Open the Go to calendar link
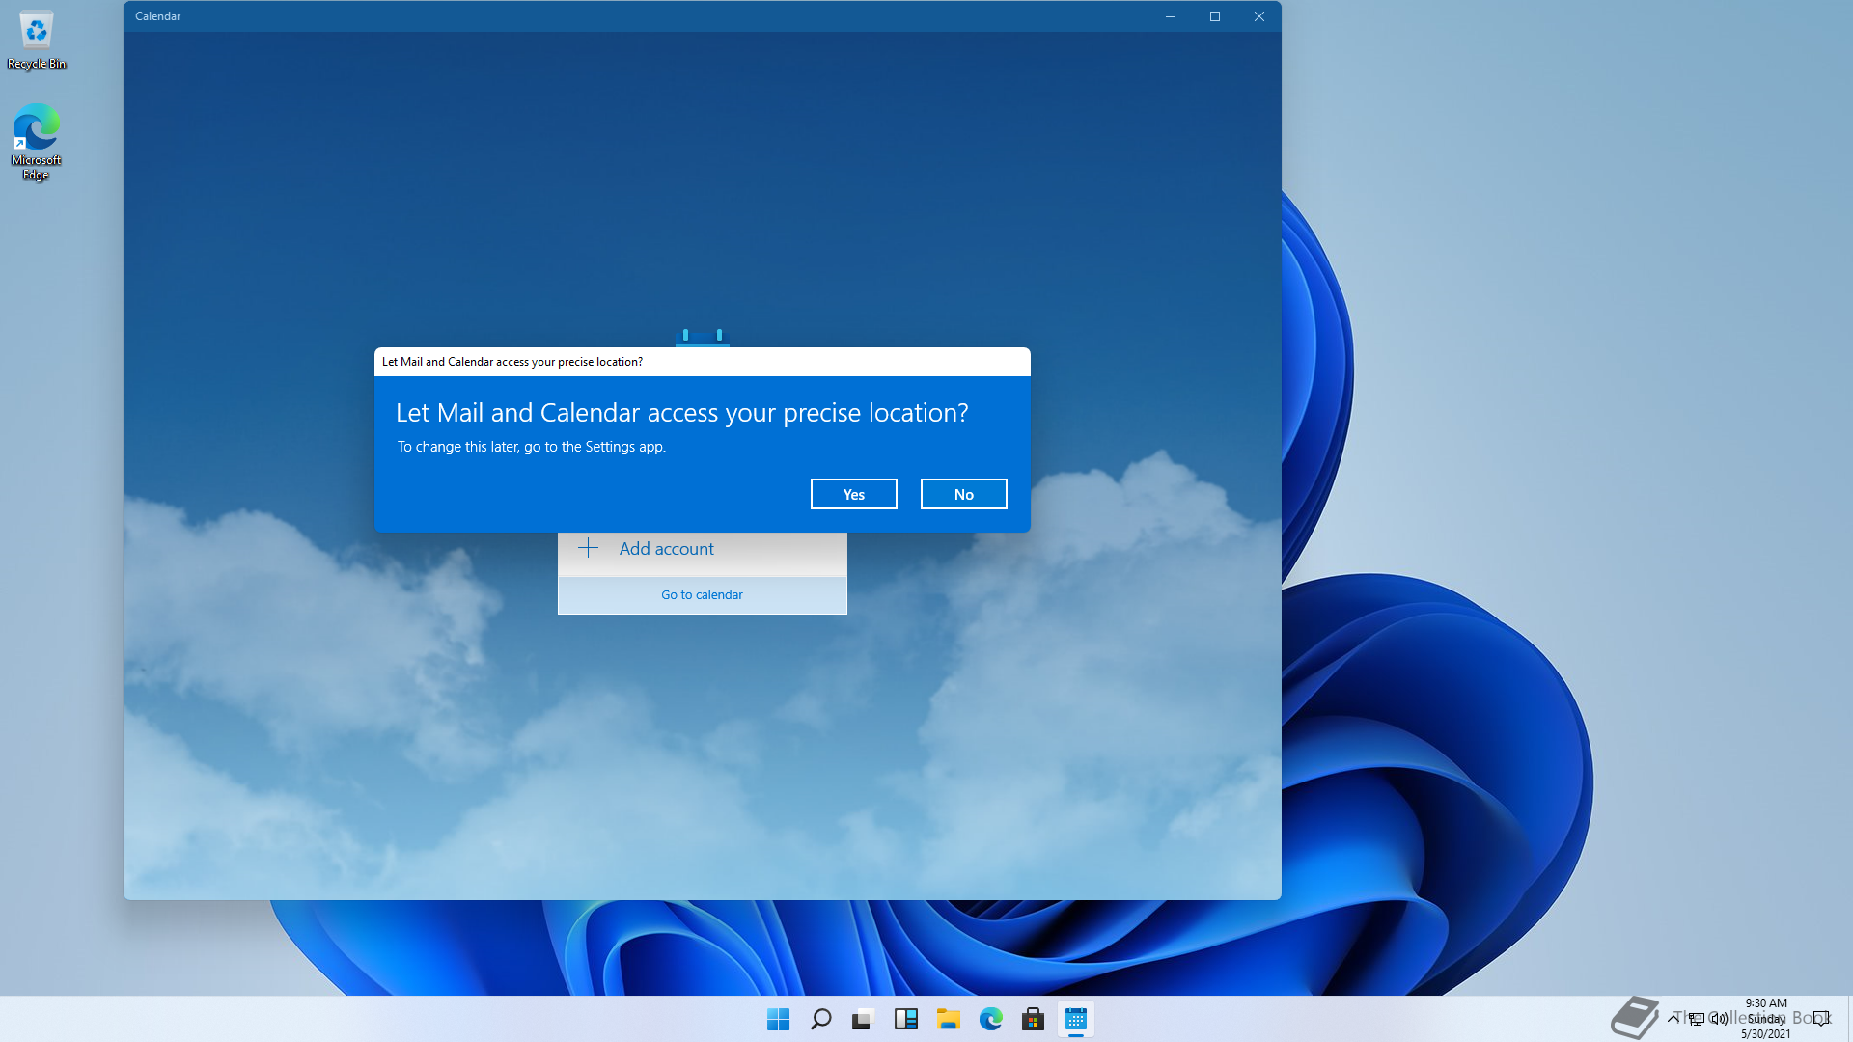1853x1042 pixels. pyautogui.click(x=702, y=595)
